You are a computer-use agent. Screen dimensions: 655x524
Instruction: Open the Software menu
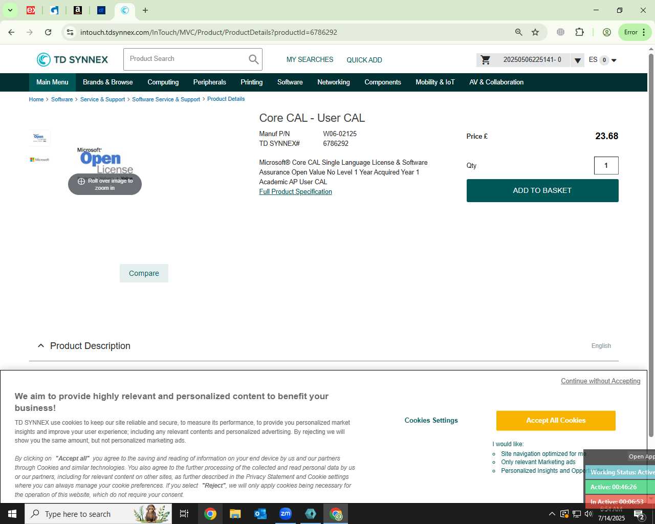pyautogui.click(x=290, y=82)
